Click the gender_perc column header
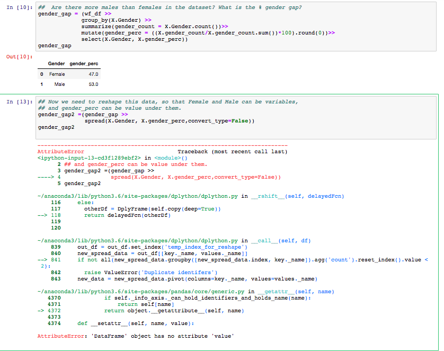Image resolution: width=444 pixels, height=351 pixels. tap(84, 64)
